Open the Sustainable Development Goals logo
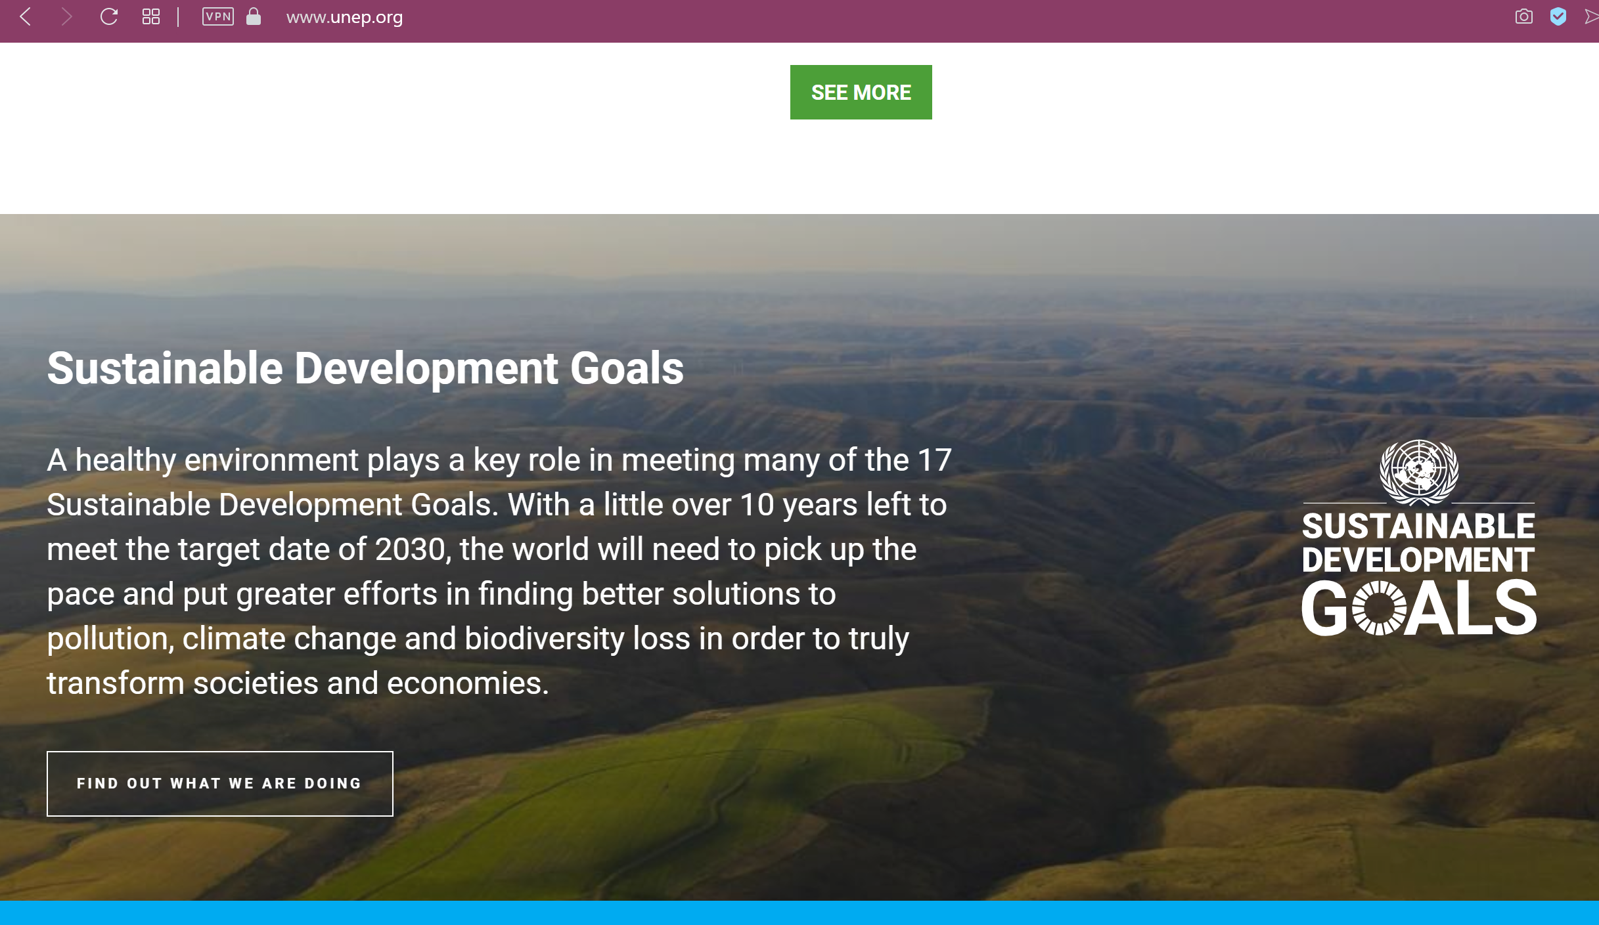This screenshot has width=1599, height=925. point(1419,538)
